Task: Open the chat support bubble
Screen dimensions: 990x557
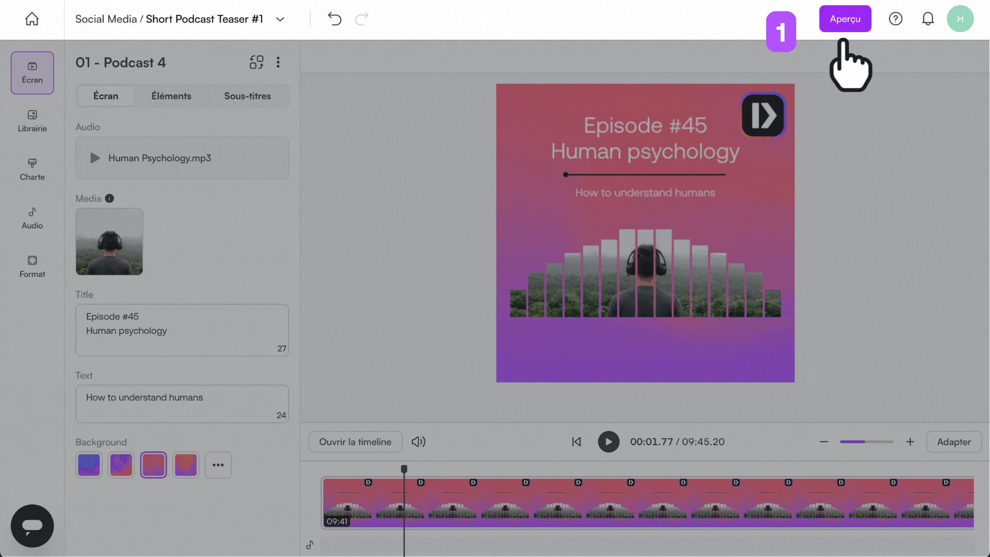Action: tap(32, 526)
